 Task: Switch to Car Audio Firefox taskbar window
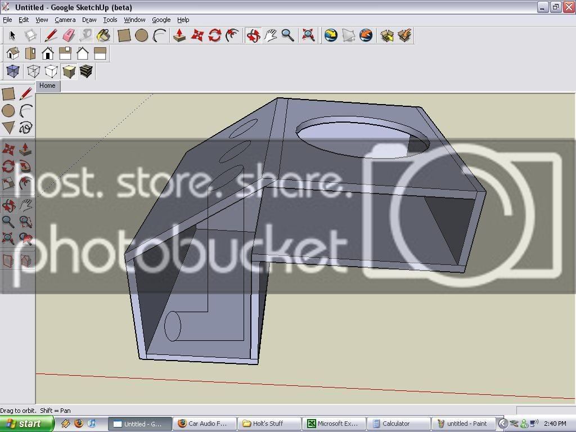coord(204,424)
